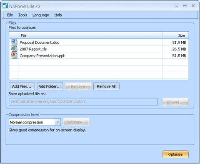
Task: Click the NXPowerLite app icon in title bar
Action: (5, 6)
